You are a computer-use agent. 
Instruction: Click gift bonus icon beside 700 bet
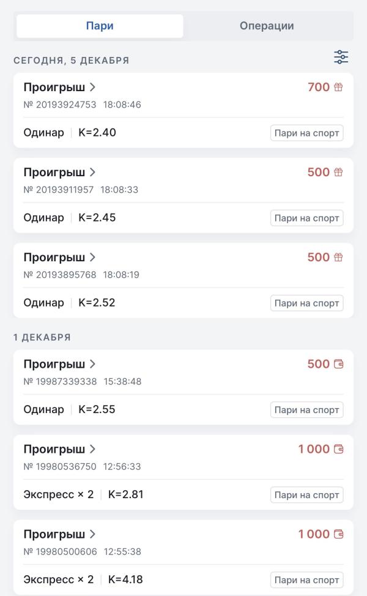(x=338, y=88)
